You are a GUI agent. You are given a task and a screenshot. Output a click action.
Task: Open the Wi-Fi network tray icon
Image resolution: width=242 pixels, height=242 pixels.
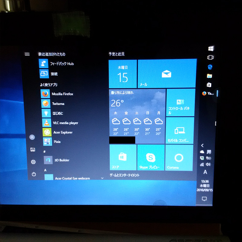202,165
